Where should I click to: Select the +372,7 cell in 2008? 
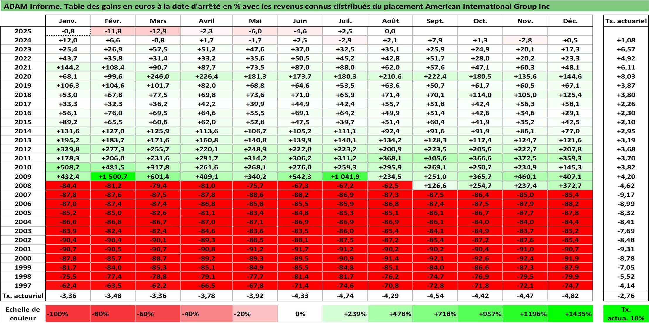click(570, 185)
